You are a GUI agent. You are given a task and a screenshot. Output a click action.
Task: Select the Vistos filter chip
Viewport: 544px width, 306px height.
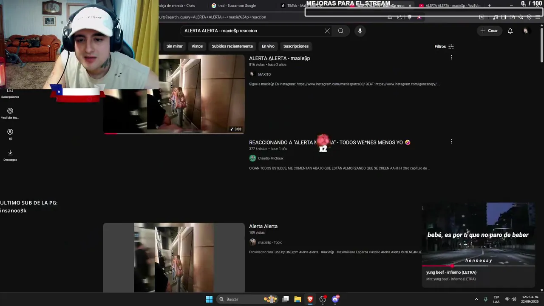pyautogui.click(x=197, y=46)
